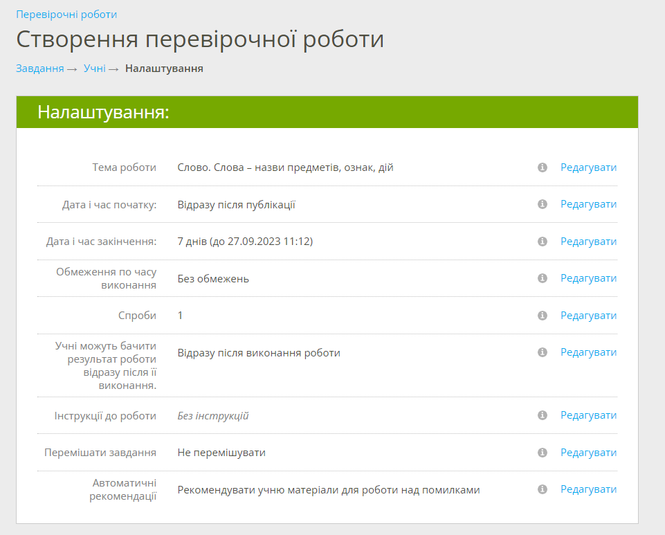Click info icon for Дата і час закінчення
Viewport: 665px width, 535px height.
(x=542, y=242)
